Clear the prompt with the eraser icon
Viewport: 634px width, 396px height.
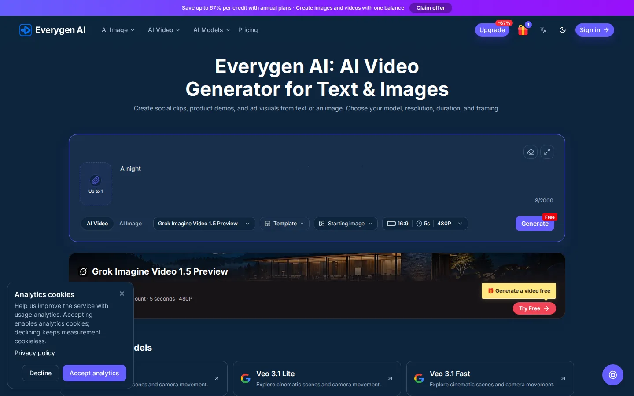click(x=531, y=152)
